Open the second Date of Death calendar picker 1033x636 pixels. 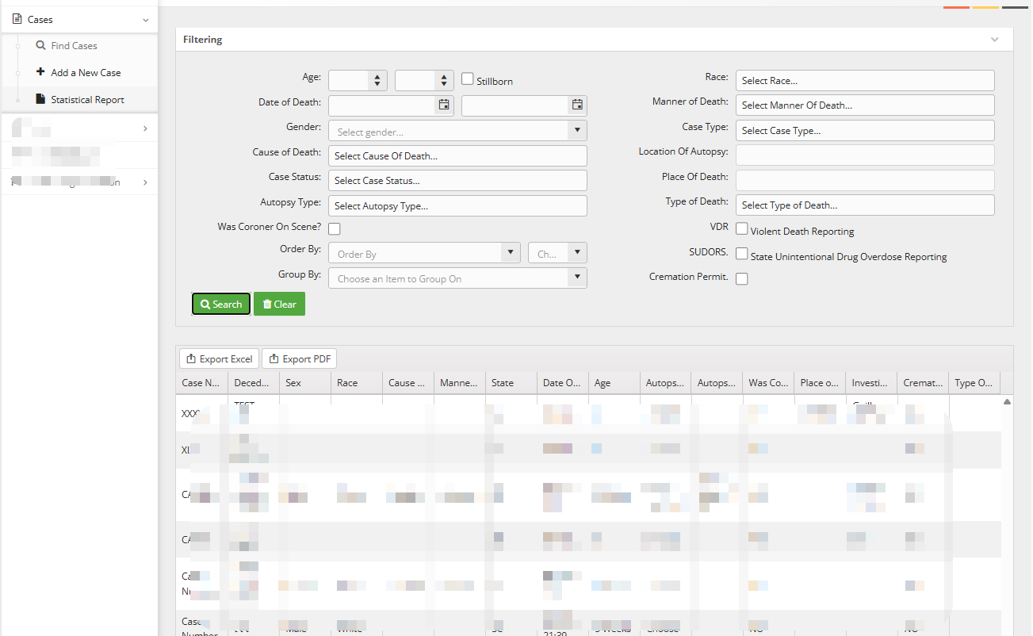[576, 105]
